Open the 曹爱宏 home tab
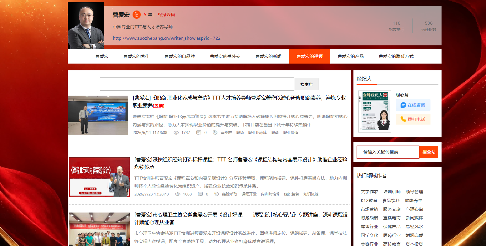This screenshot has width=486, height=246. pyautogui.click(x=102, y=56)
